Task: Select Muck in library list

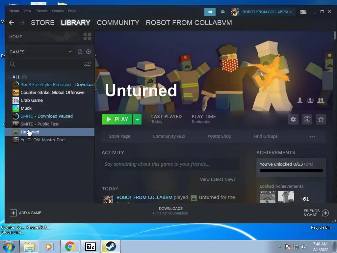Action: coord(50,108)
